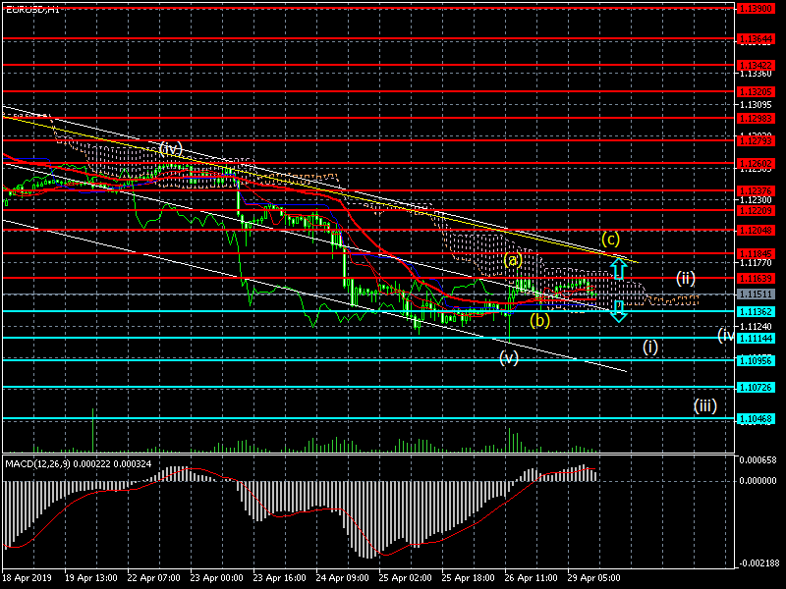Select the MACD(12,26,9) indicator label
Viewport: 786px width, 589px height.
38,464
